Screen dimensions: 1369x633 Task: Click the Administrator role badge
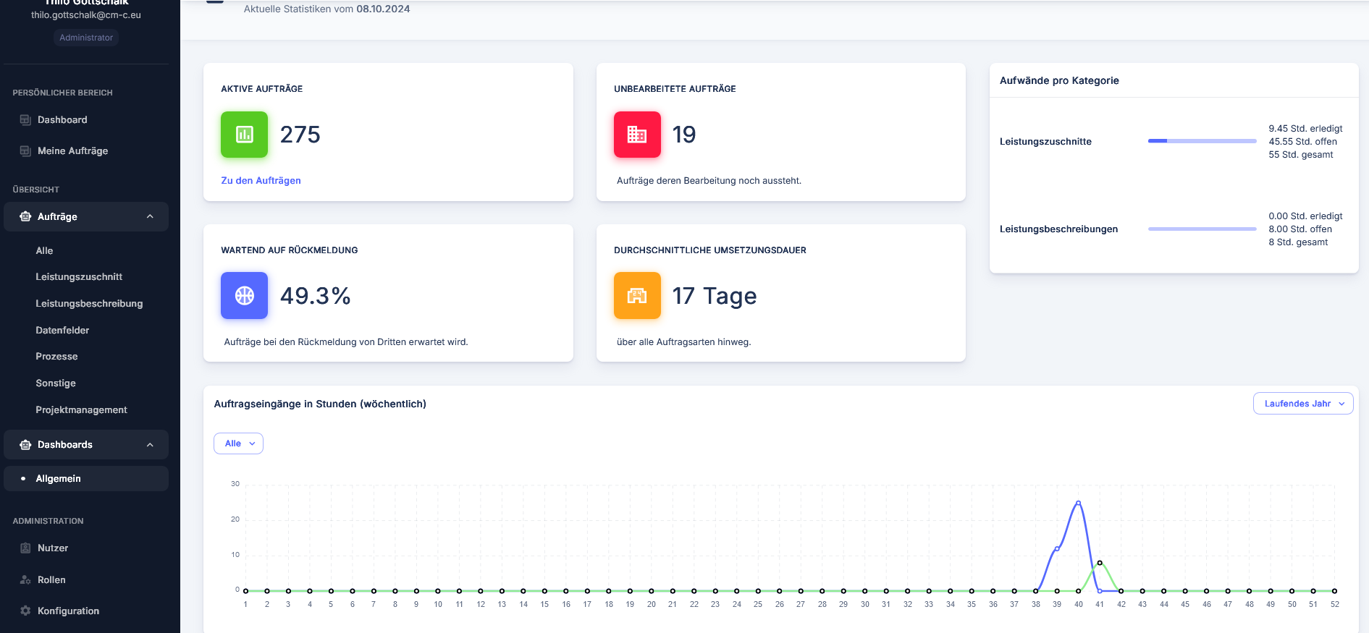coord(86,38)
